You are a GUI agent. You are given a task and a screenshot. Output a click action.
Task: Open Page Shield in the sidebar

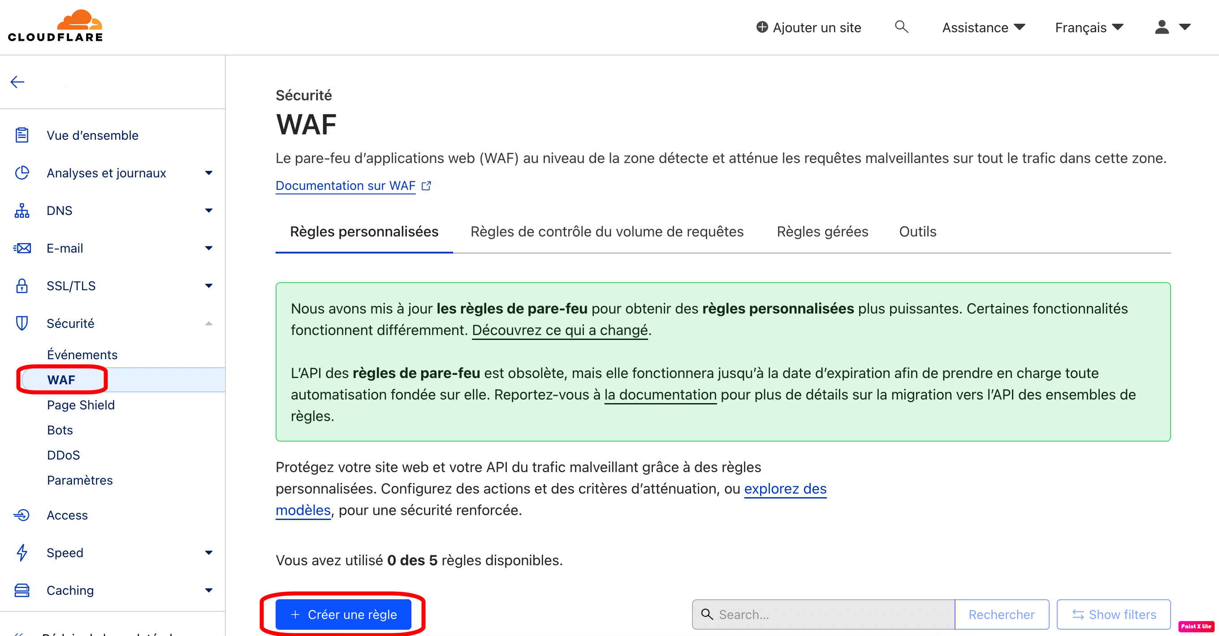tap(81, 405)
